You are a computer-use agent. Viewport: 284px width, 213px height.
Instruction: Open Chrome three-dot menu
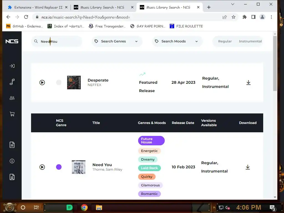pos(271,17)
